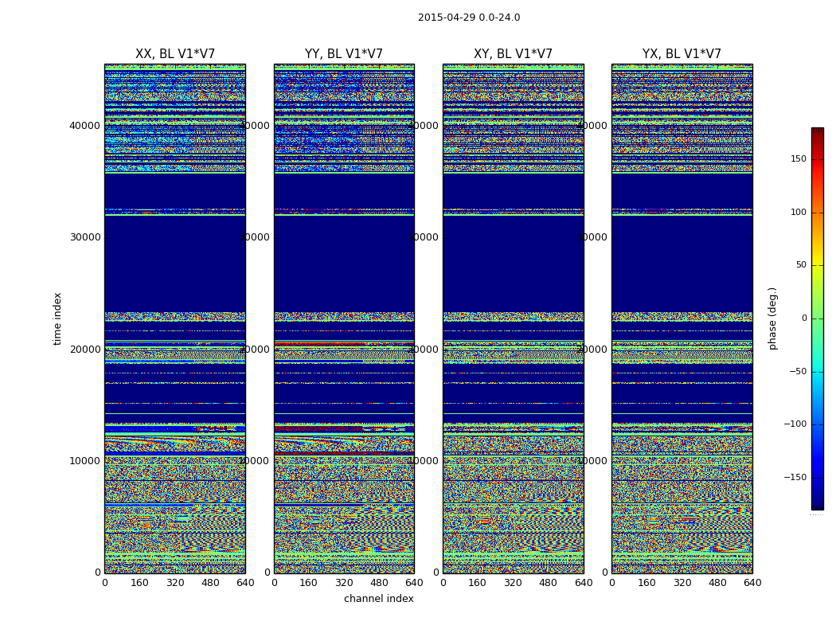Click the XY phase heatmap panel
The height and width of the screenshot is (637, 836).
click(x=513, y=318)
